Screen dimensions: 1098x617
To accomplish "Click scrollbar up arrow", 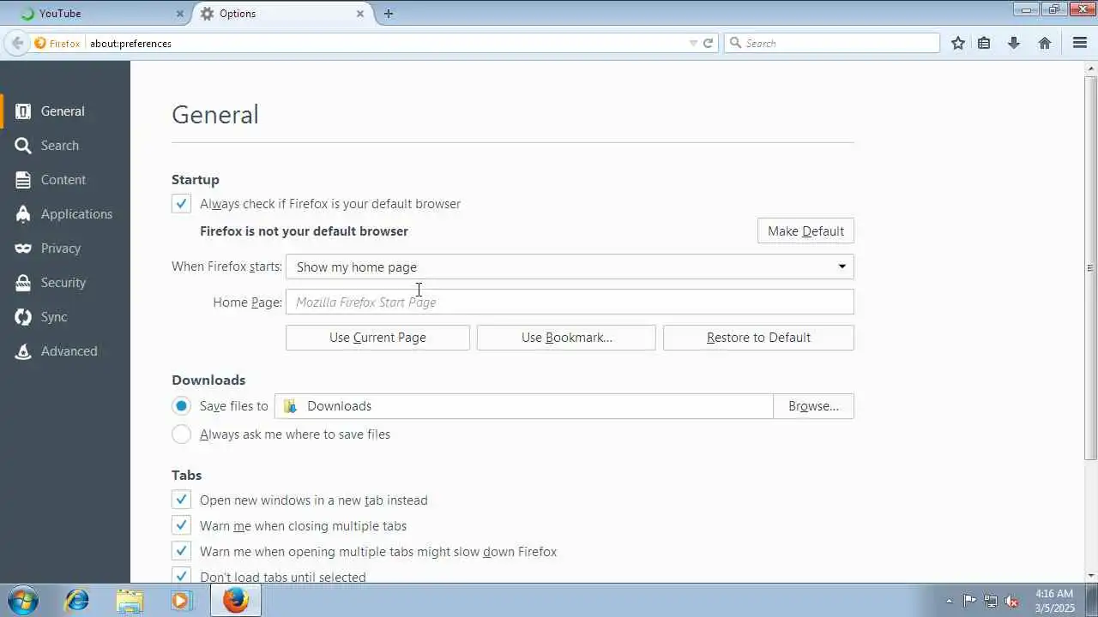I will [1091, 69].
